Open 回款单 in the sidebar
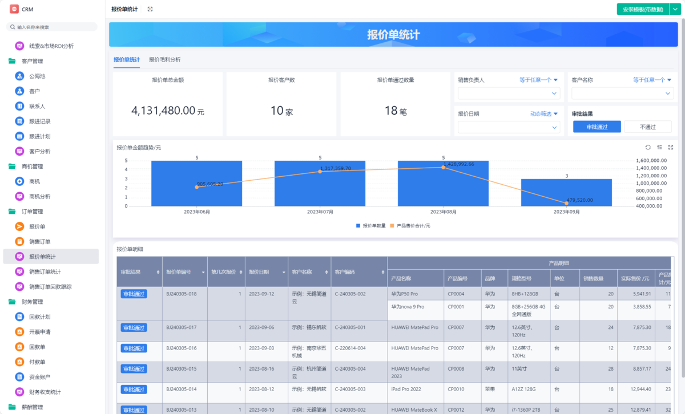 (51, 347)
